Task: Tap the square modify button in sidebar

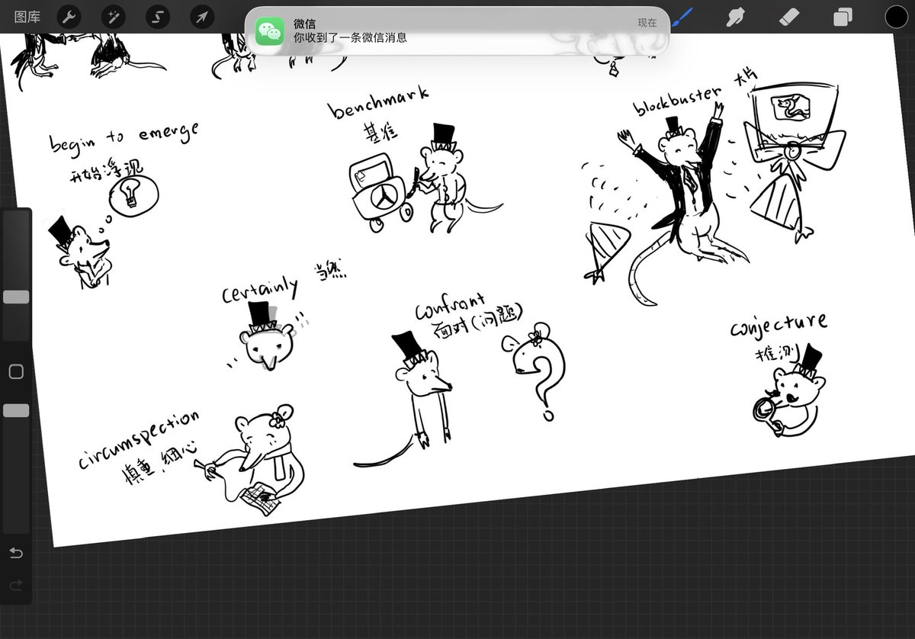Action: [16, 372]
